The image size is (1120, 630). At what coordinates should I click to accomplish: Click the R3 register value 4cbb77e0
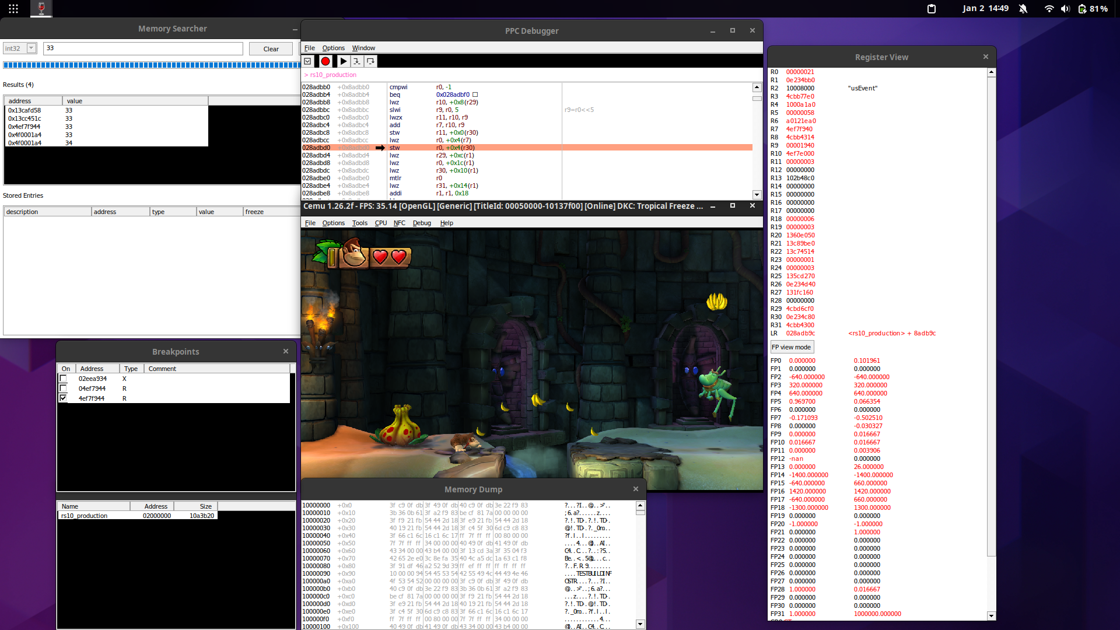800,96
